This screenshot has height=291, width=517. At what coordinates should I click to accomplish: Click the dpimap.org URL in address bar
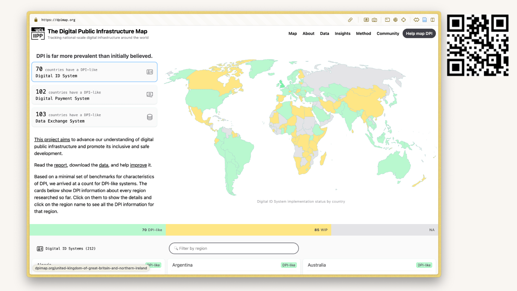point(58,20)
